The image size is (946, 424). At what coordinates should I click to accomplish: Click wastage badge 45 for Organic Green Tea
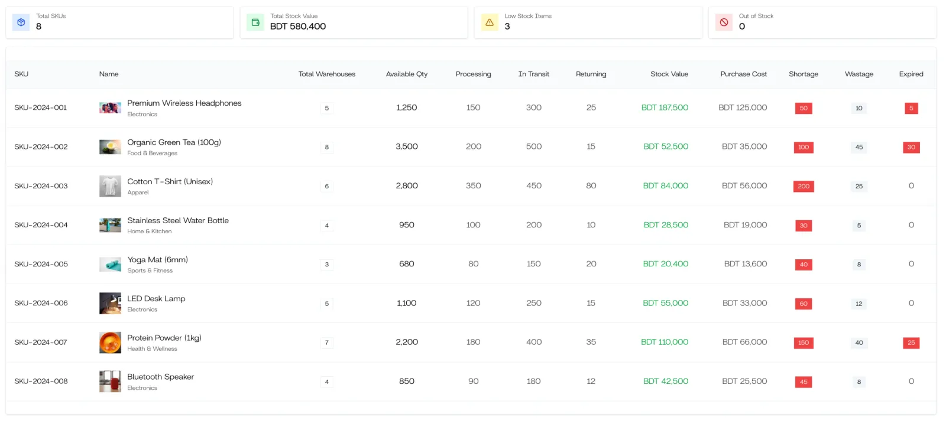(859, 147)
